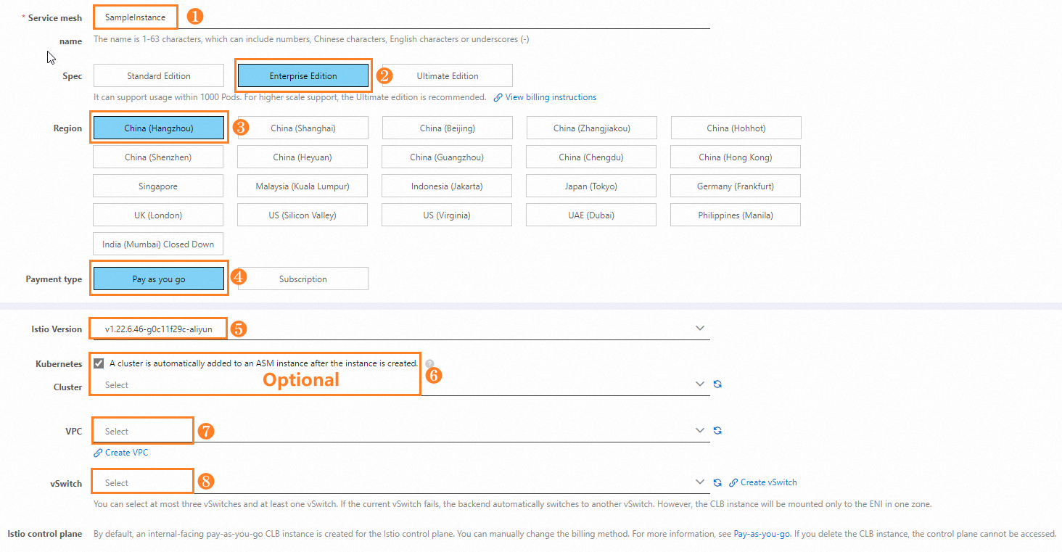Viewport: 1062px width, 552px height.
Task: Select Indonesia (Jakarta) region option
Action: (x=448, y=186)
